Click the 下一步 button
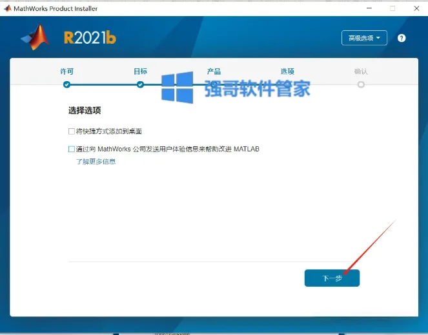428x335 pixels. pos(332,278)
